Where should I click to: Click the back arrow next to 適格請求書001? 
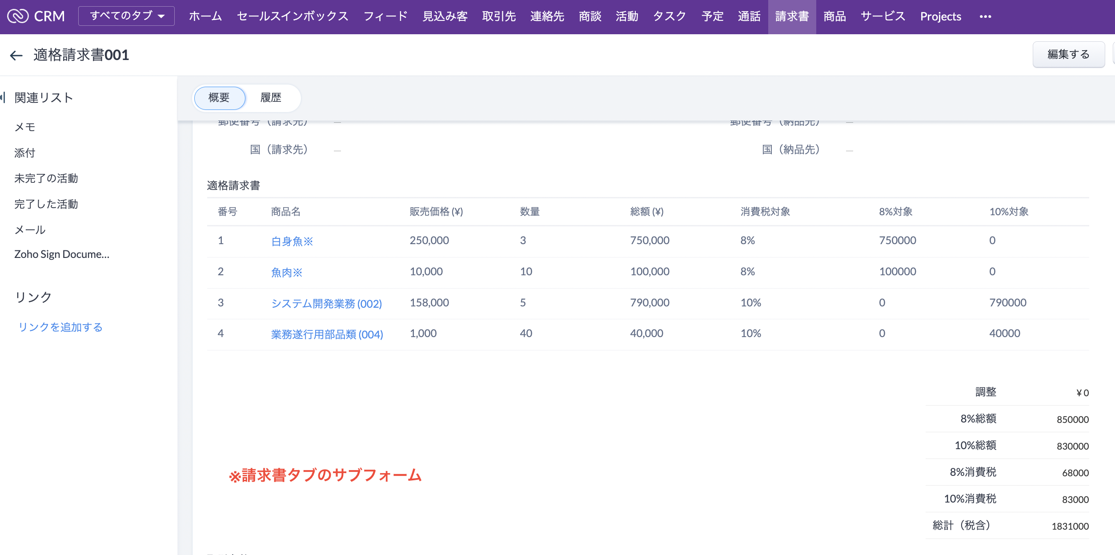click(x=16, y=56)
